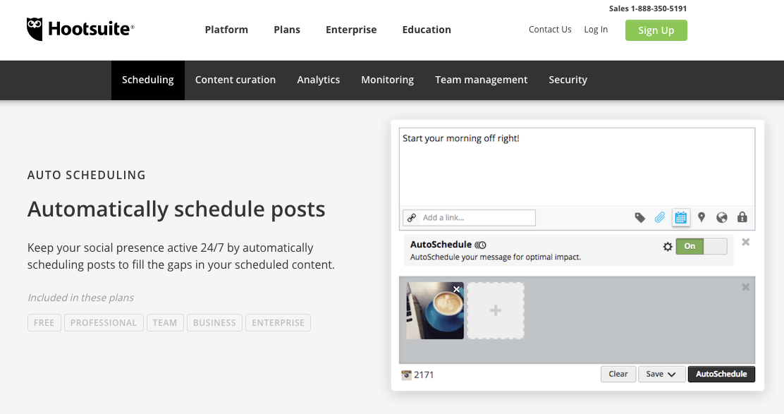Click the location pin icon

tap(702, 217)
